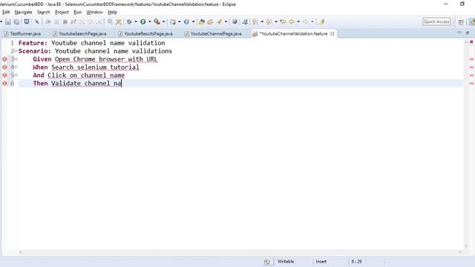Viewport: 475px width, 267px height.
Task: Click the Quick Access search field
Action: click(436, 22)
